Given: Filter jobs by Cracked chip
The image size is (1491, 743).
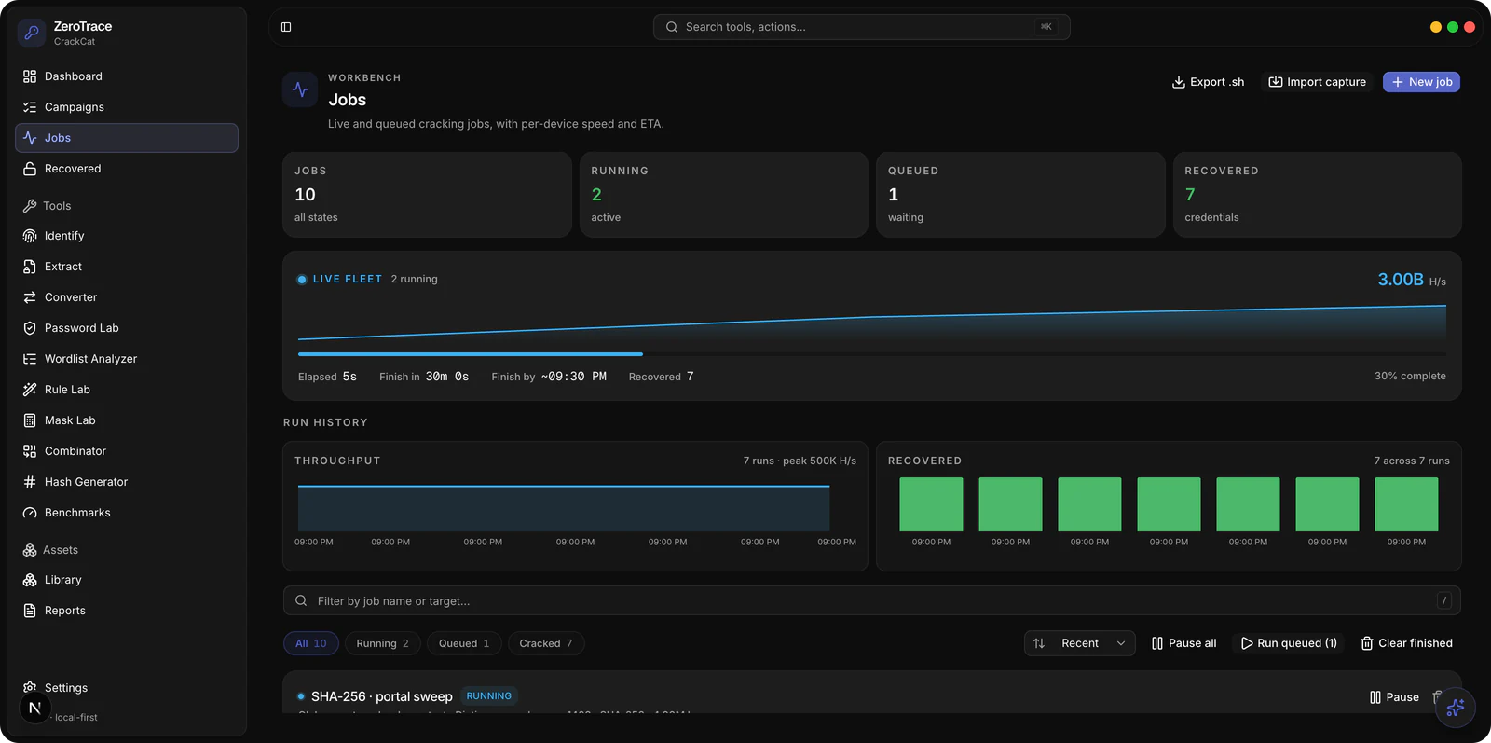Looking at the screenshot, I should 546,643.
